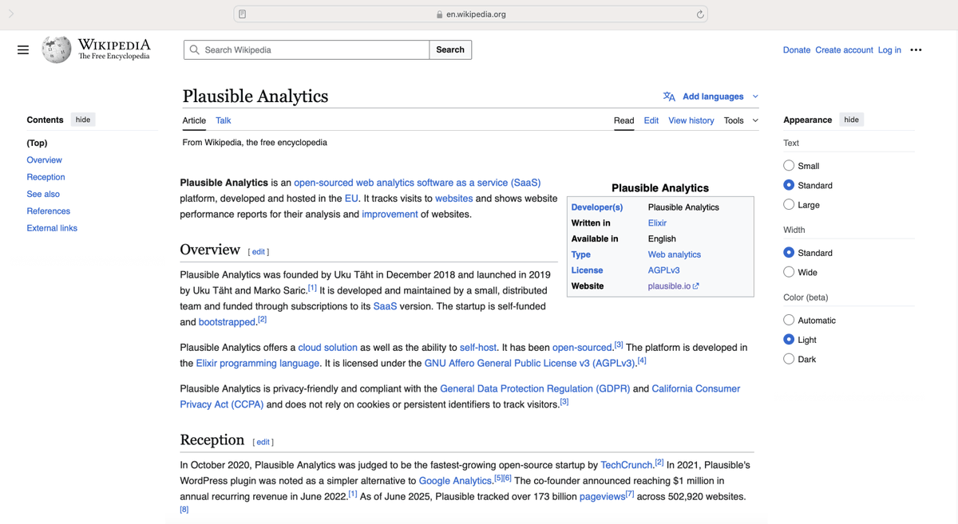This screenshot has width=958, height=524.
Task: Switch to the Talk tab
Action: click(223, 120)
